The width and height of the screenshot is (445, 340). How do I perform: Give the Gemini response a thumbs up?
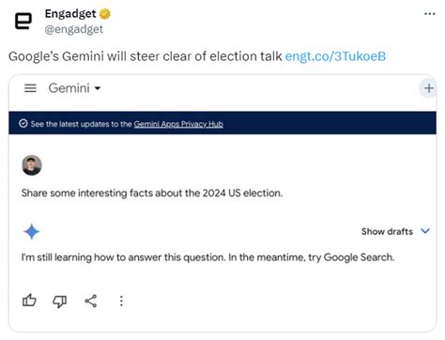(x=29, y=301)
